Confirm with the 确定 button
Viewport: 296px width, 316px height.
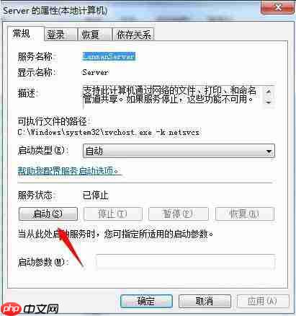click(x=146, y=301)
